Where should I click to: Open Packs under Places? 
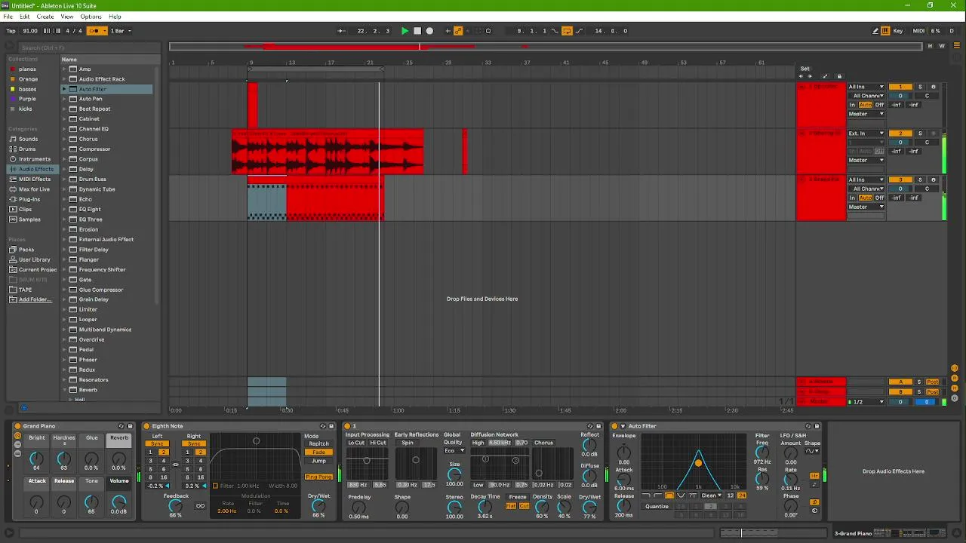point(26,250)
